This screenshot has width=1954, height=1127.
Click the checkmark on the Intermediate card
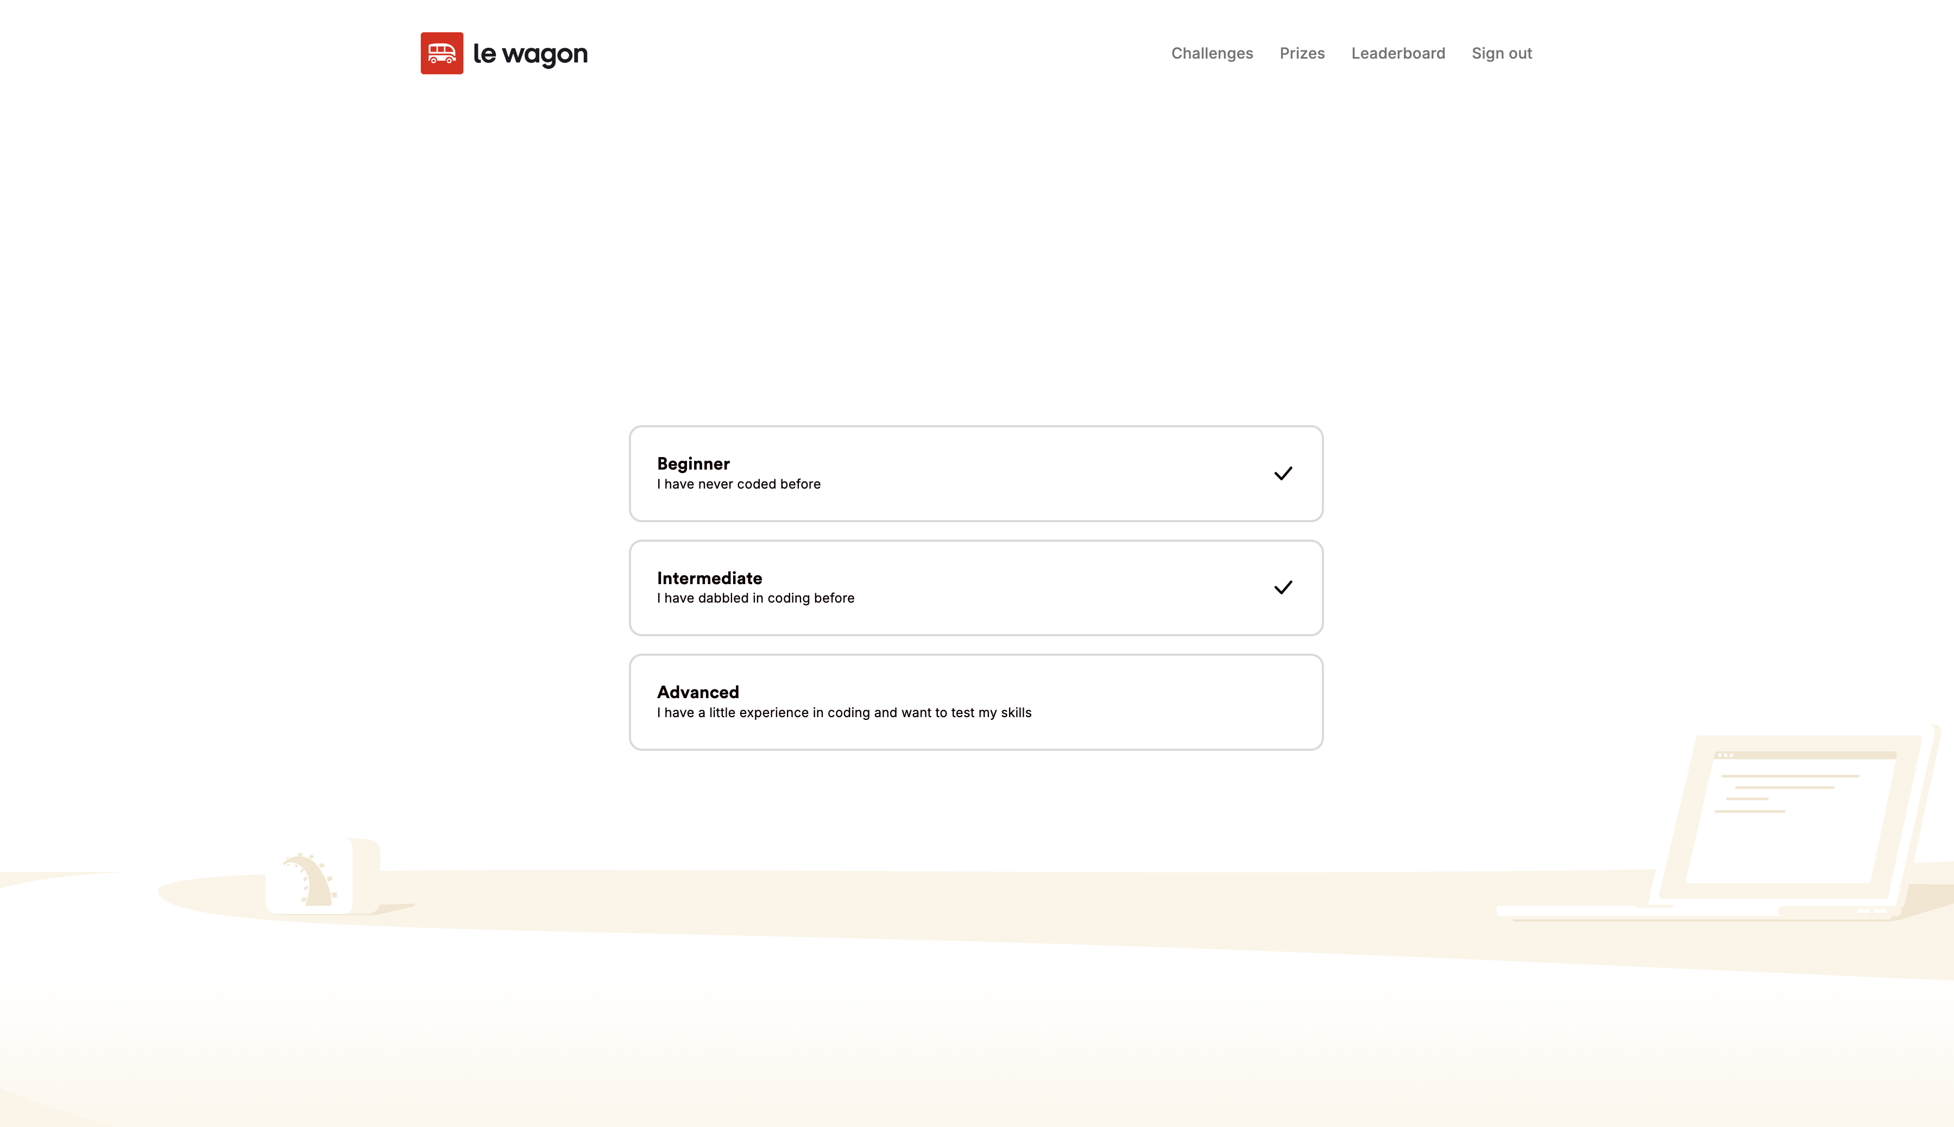[1283, 587]
